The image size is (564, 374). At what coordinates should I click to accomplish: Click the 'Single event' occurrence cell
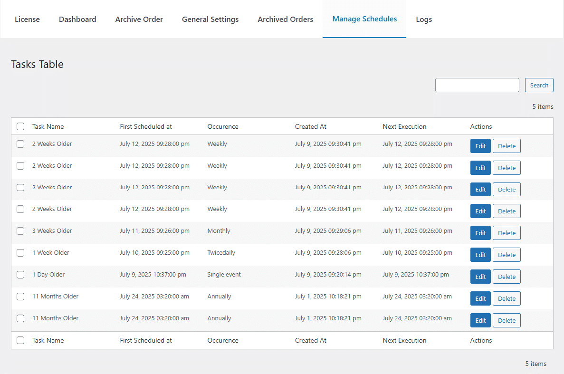224,275
